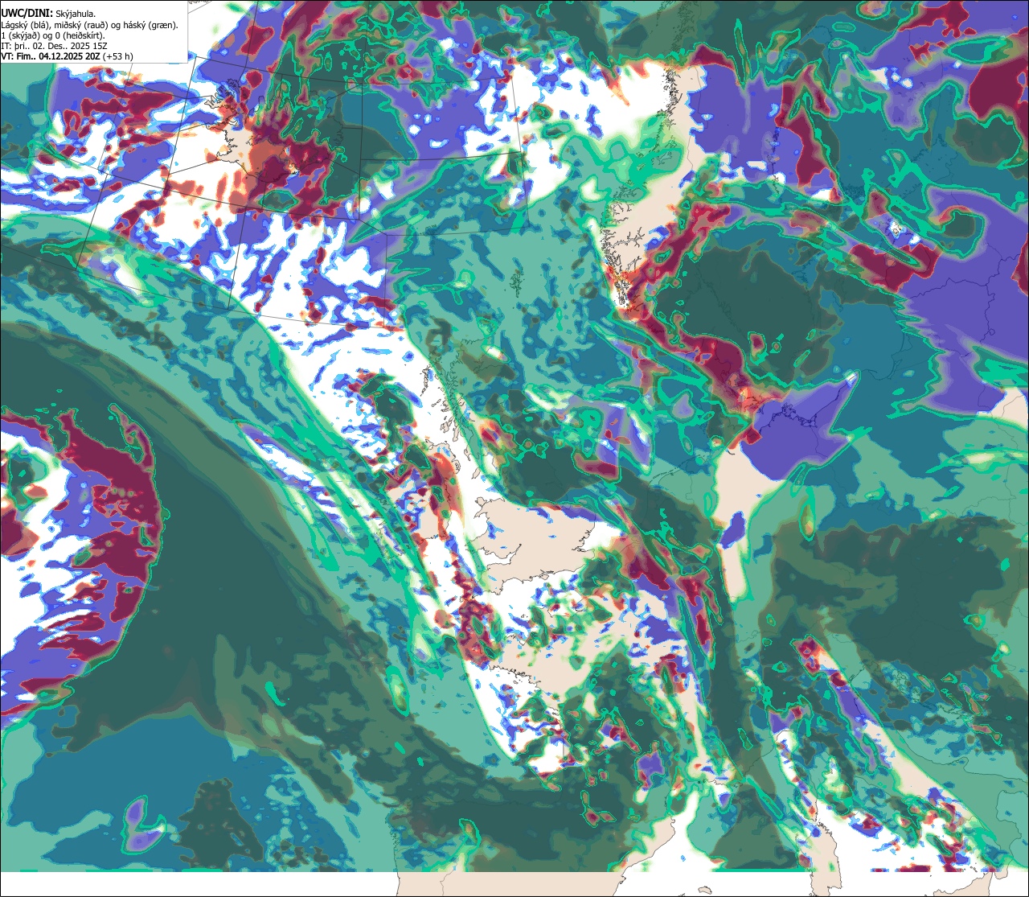Click the '1 (skýjað) og 0 (heiðskírt).' legend line
1029x897 pixels.
(52, 35)
